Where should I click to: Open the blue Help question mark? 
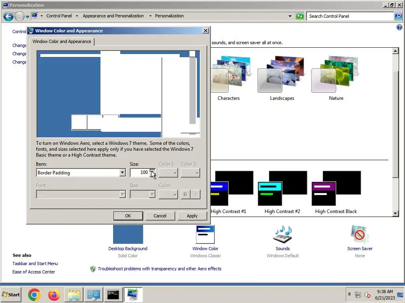399,27
